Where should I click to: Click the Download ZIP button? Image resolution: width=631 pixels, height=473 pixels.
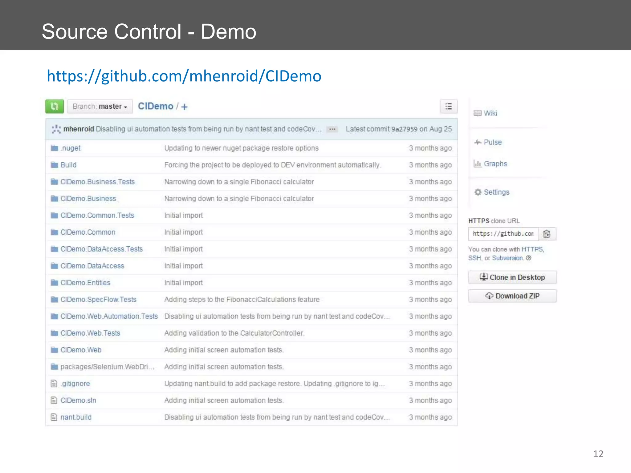[513, 296]
